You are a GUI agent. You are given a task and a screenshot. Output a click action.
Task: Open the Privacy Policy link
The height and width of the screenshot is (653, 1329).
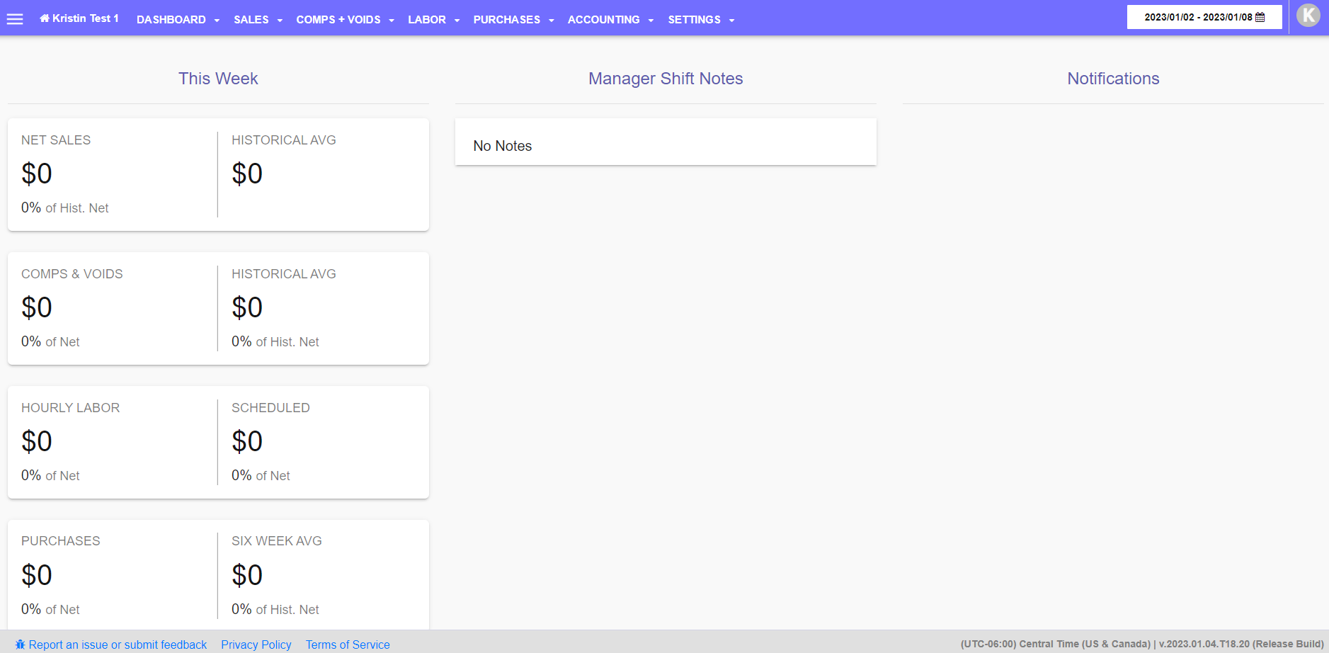256,645
